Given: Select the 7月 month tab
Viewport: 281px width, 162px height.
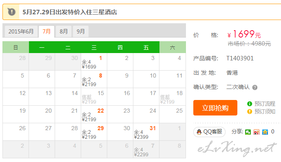Looking at the screenshot, I should pyautogui.click(x=46, y=31).
